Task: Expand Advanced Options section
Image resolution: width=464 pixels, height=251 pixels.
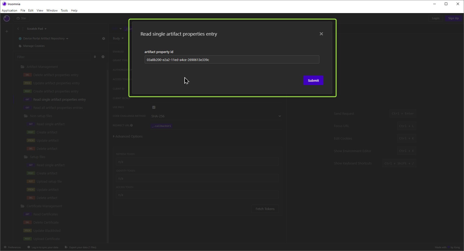Action: (x=128, y=137)
